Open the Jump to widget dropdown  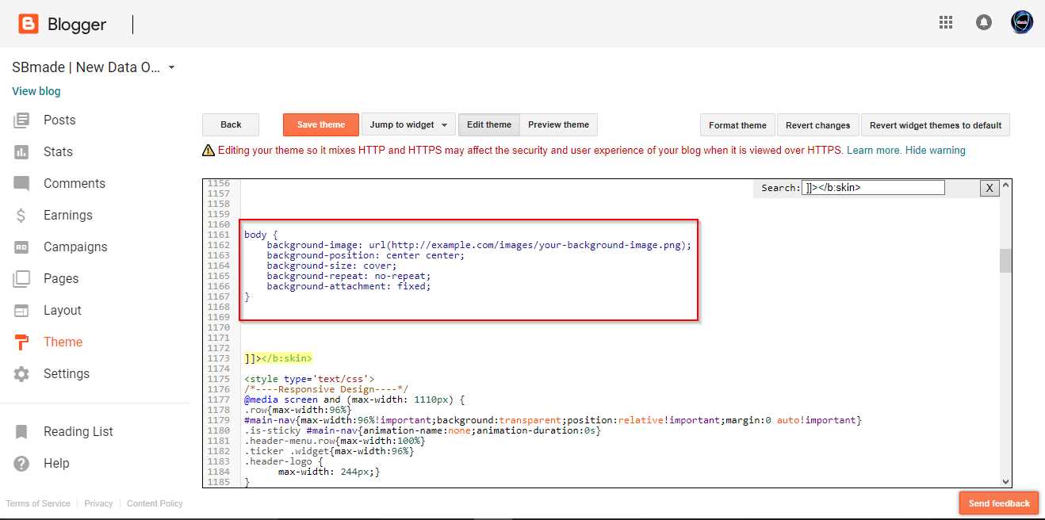(x=408, y=124)
